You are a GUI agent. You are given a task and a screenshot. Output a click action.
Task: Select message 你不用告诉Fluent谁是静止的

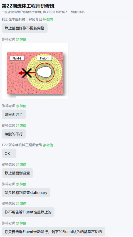[28, 212]
